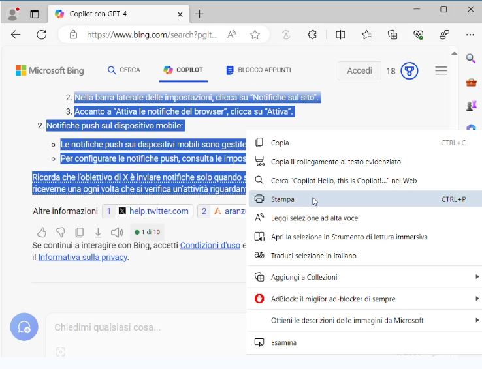Select Stampa in the context menu
This screenshot has width=482, height=369.
pyautogui.click(x=364, y=199)
